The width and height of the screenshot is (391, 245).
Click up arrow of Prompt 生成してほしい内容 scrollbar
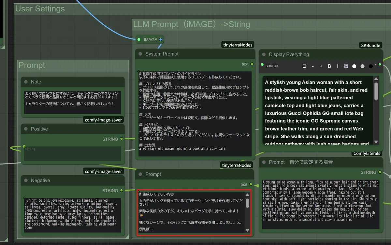coord(247,195)
